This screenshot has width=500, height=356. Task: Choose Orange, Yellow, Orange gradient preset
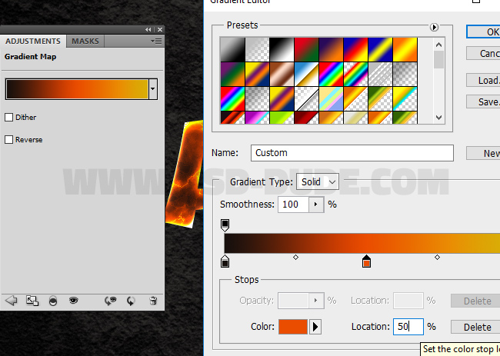[x=405, y=49]
